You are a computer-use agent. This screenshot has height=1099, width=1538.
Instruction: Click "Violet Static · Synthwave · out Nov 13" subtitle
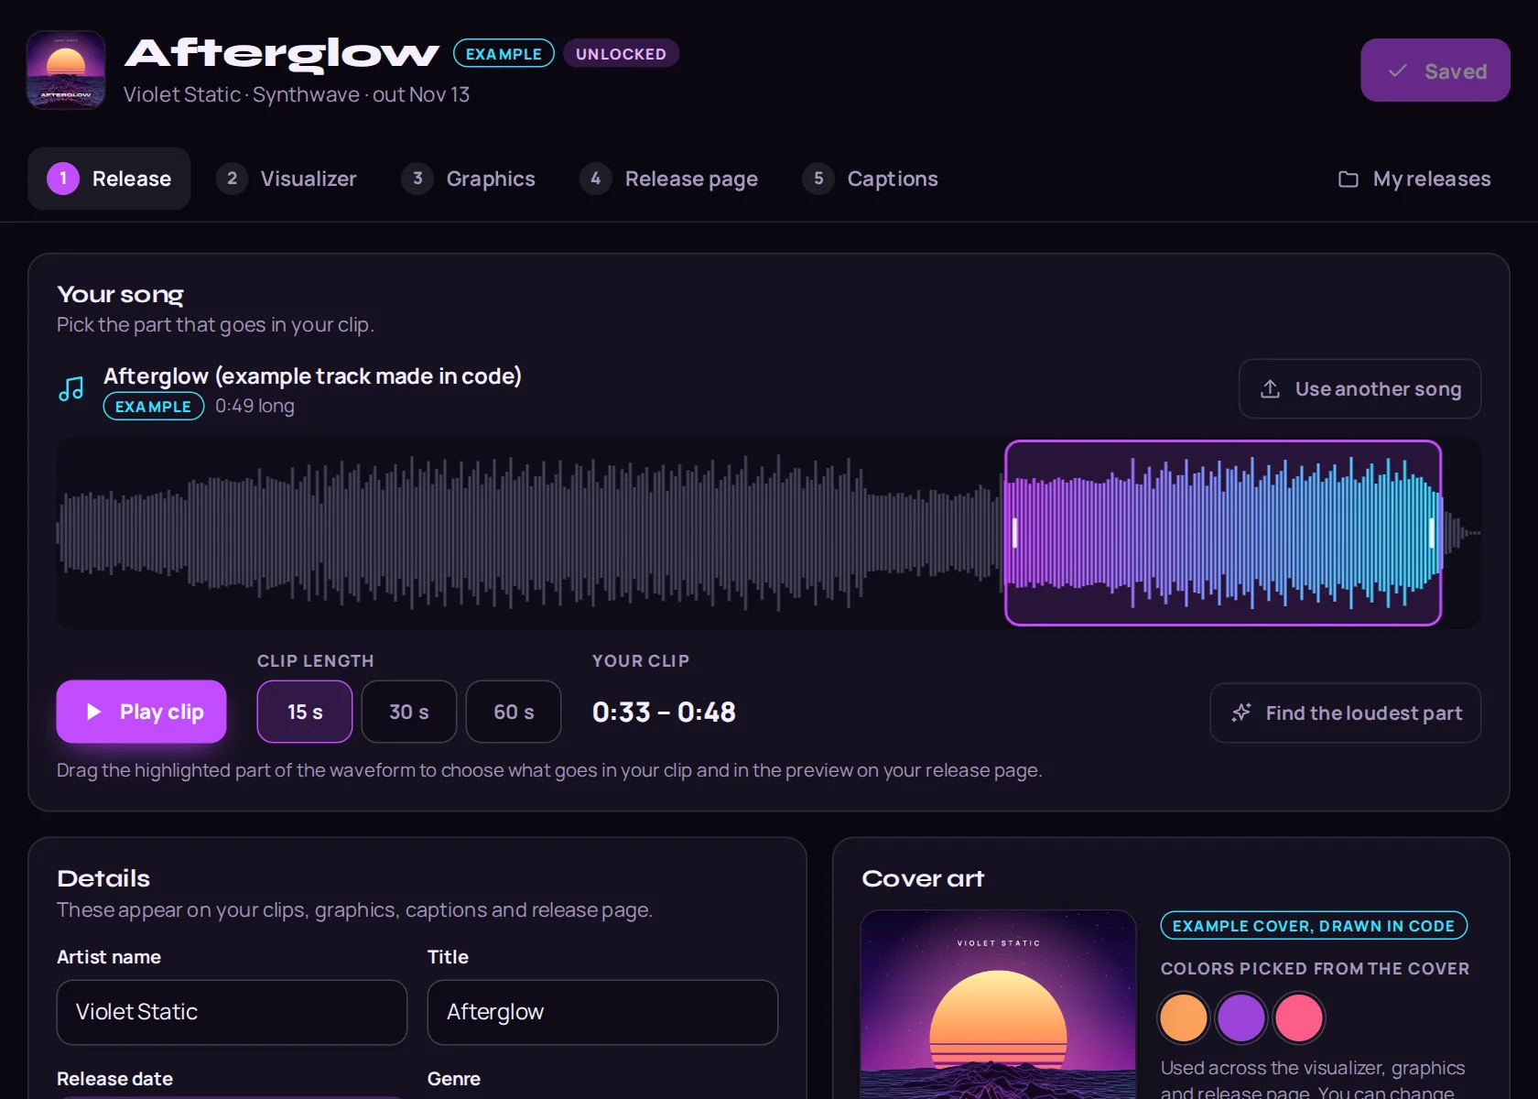click(297, 94)
